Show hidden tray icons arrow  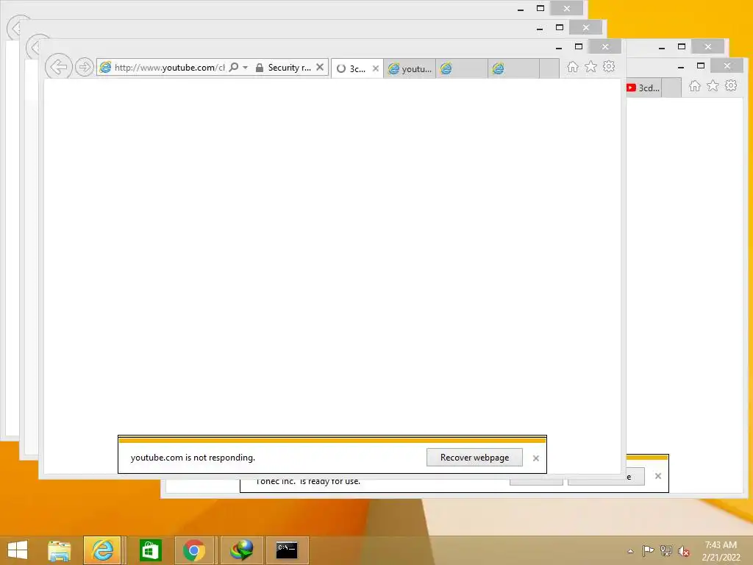tap(630, 551)
